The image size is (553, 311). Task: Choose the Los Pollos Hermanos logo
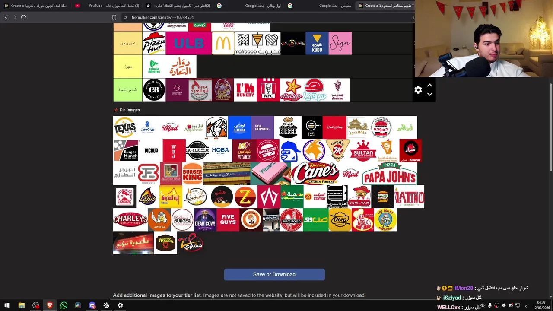[385, 220]
